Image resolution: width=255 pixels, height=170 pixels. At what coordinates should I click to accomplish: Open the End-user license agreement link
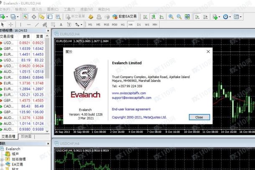point(131,109)
